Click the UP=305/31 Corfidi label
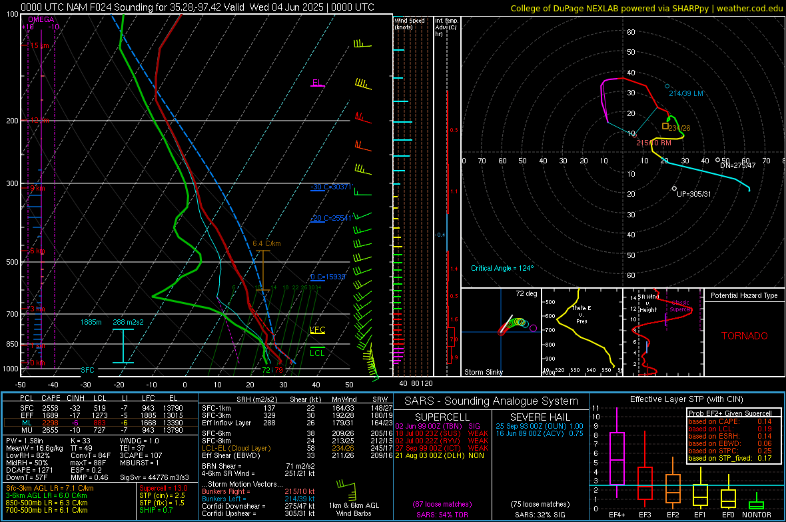Image resolution: width=786 pixels, height=522 pixels. [x=694, y=194]
